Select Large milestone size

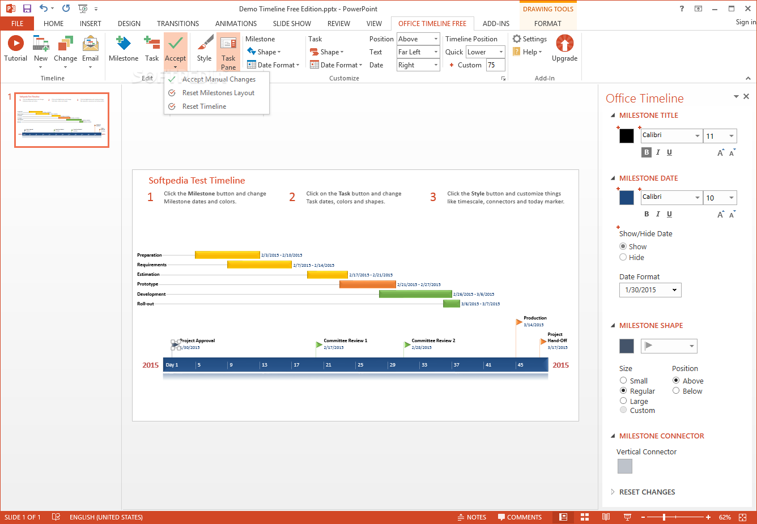click(x=623, y=401)
